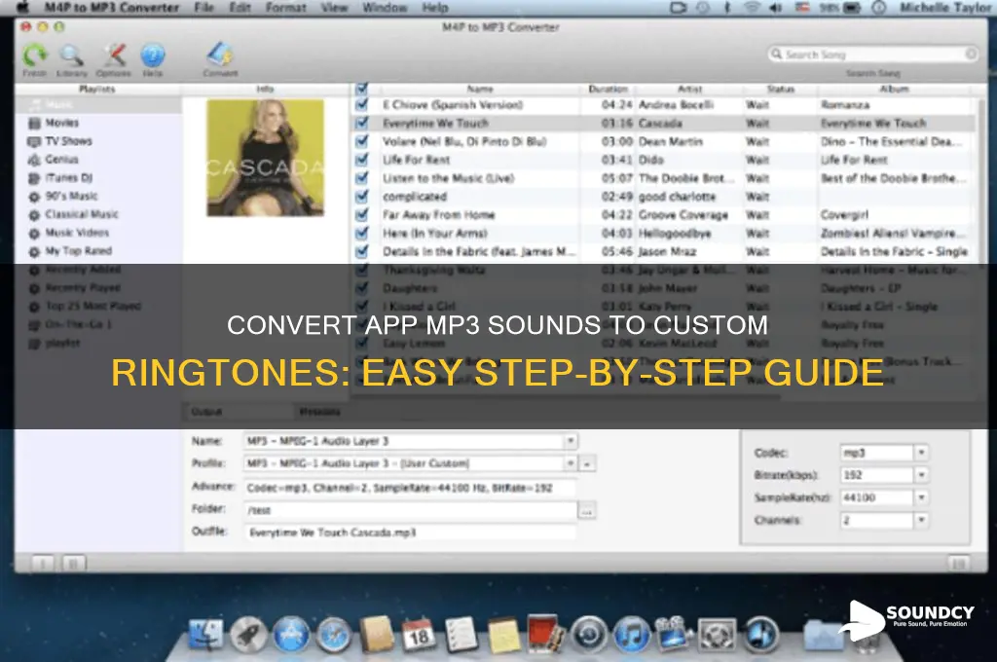Screen dimensions: 997x662
Task: Click the Wi-Fi icon in menu bar
Action: click(x=752, y=8)
